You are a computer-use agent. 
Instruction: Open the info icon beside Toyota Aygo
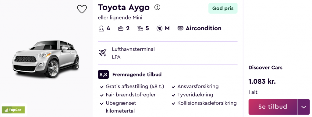click(158, 8)
